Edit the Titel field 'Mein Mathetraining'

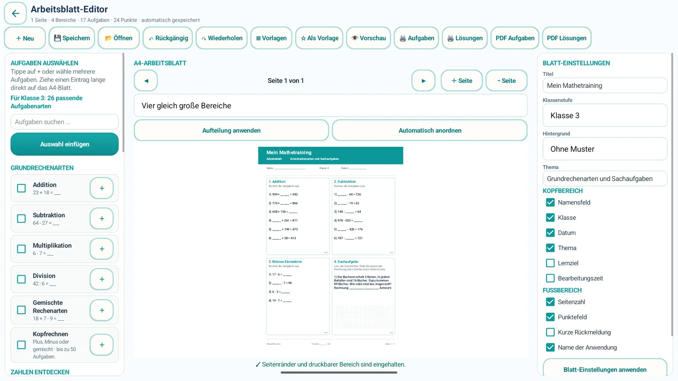click(x=605, y=86)
